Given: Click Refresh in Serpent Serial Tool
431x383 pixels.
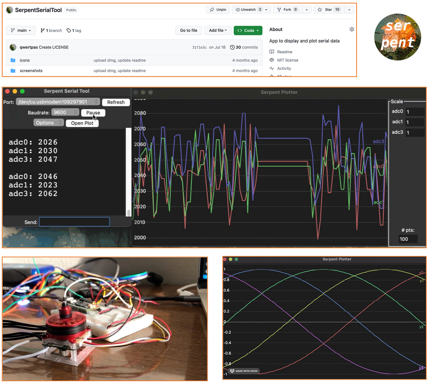Looking at the screenshot, I should (x=116, y=102).
